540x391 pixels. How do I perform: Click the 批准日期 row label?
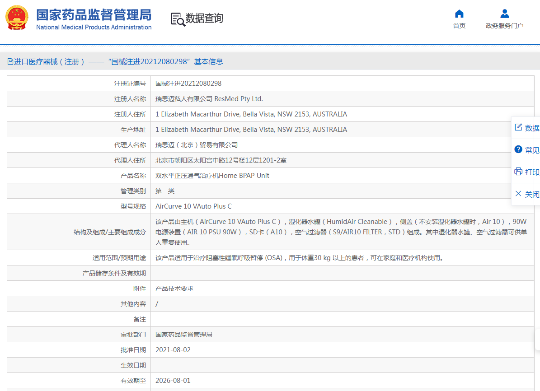pos(133,350)
